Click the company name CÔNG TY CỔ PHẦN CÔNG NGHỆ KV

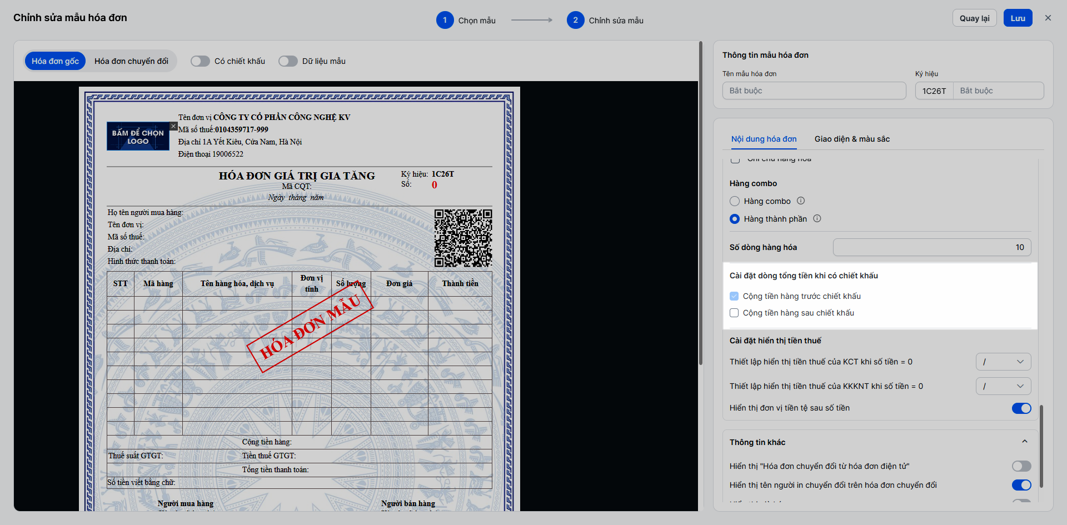point(282,117)
